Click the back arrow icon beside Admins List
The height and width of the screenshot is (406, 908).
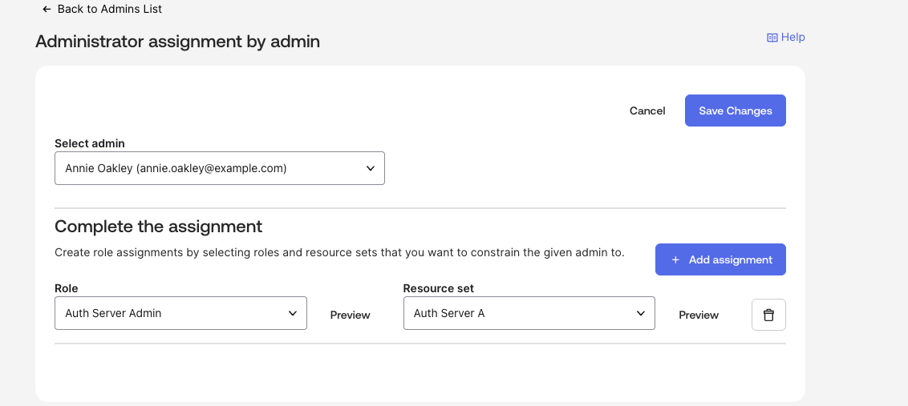coord(47,10)
